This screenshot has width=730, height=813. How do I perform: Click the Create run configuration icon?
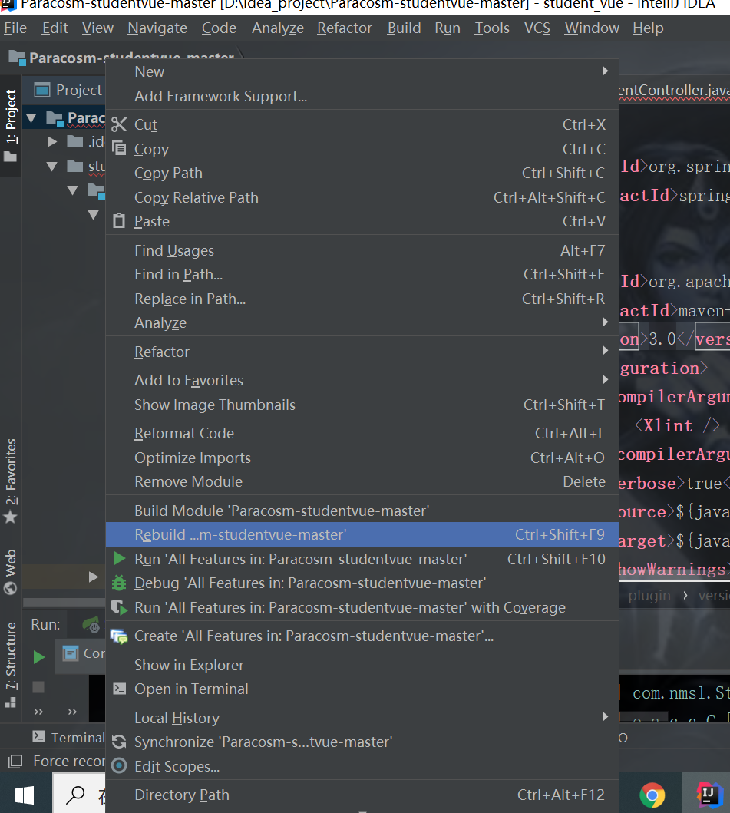pos(119,636)
